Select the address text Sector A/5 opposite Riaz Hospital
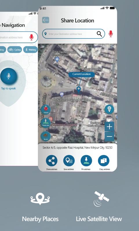139x231 pixels. [x=78, y=148]
